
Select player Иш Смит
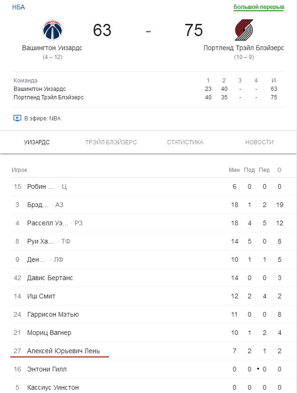41,296
